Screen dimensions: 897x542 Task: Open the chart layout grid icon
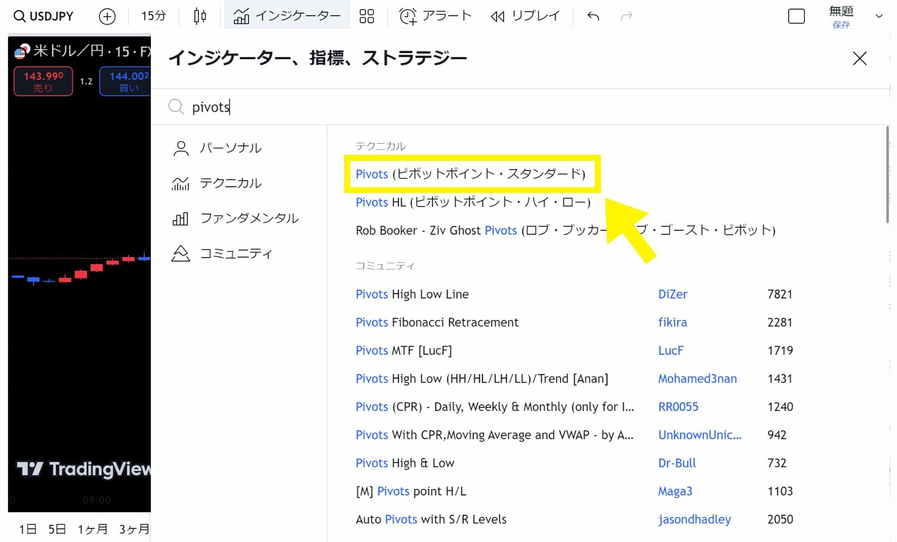tap(366, 16)
